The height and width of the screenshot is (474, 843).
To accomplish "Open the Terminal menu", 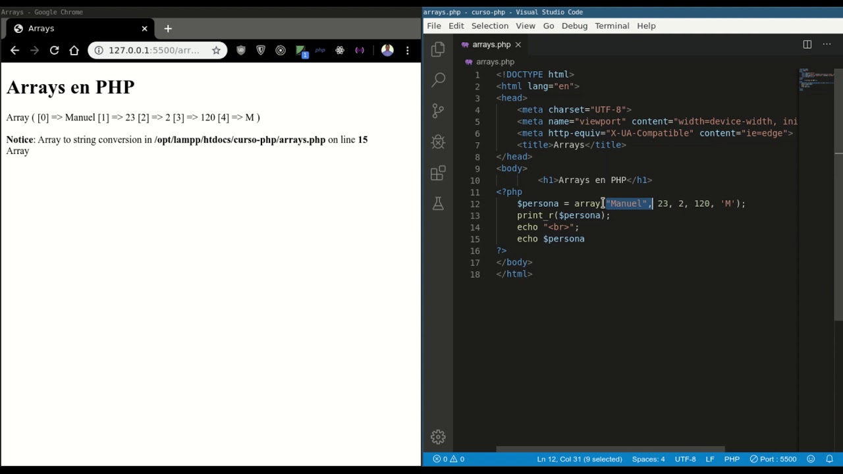I will (612, 26).
